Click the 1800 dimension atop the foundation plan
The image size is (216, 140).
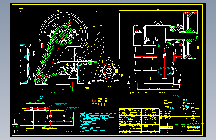tap(39, 101)
